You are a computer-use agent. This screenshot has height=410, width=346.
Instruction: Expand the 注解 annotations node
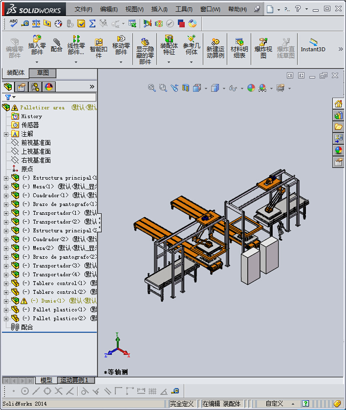click(6, 134)
